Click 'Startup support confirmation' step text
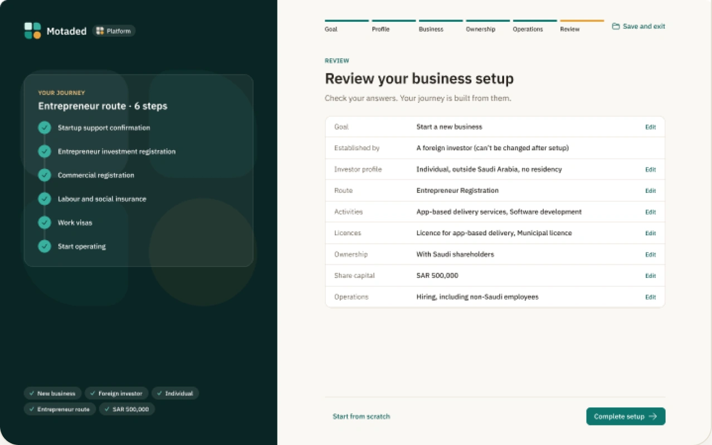The height and width of the screenshot is (445, 712). point(104,128)
